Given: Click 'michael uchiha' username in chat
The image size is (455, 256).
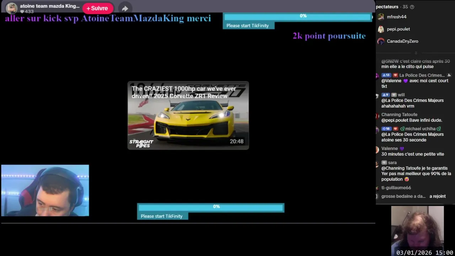Looking at the screenshot, I should click(421, 129).
